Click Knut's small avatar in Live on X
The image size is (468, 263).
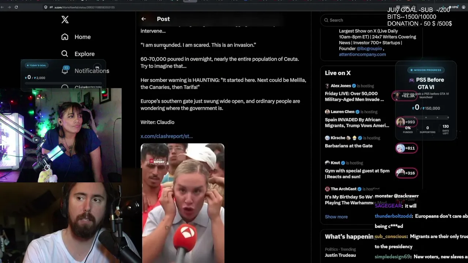tap(327, 163)
